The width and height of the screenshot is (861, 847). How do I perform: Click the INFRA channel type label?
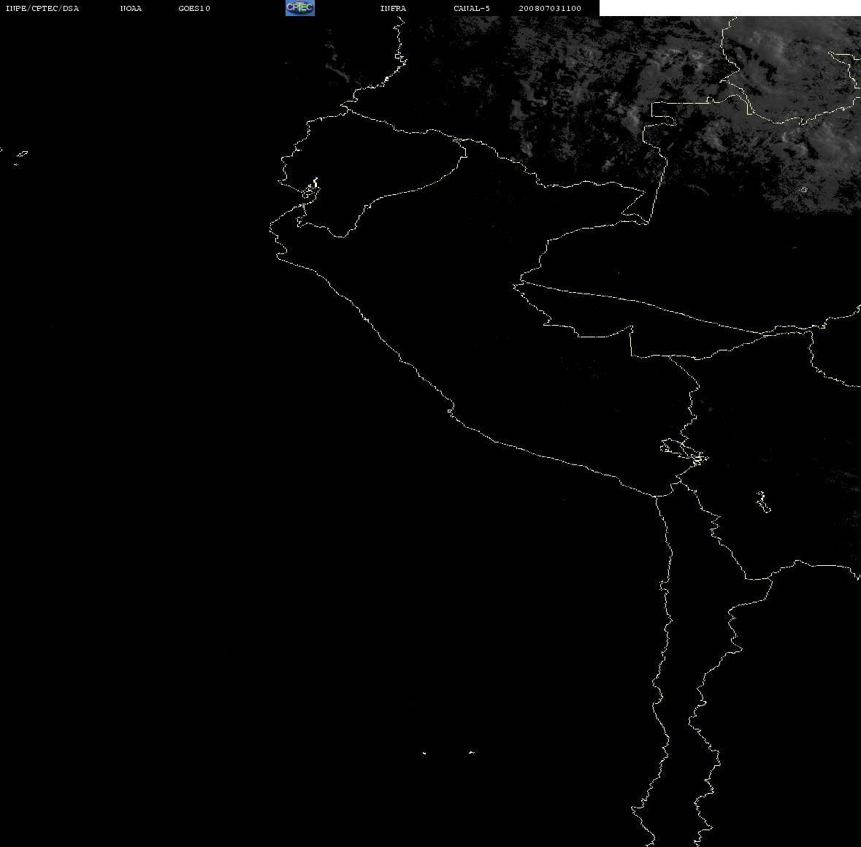pyautogui.click(x=393, y=8)
